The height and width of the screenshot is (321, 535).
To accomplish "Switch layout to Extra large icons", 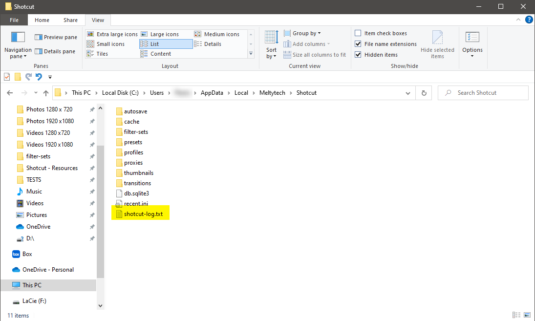I will [x=112, y=34].
